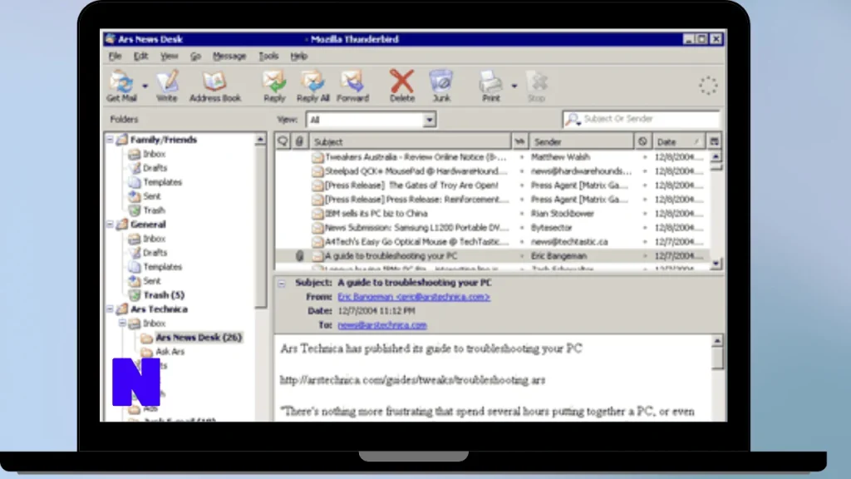Viewport: 851px width, 479px height.
Task: Click the folder pane scrollbar up arrow
Action: coord(260,140)
